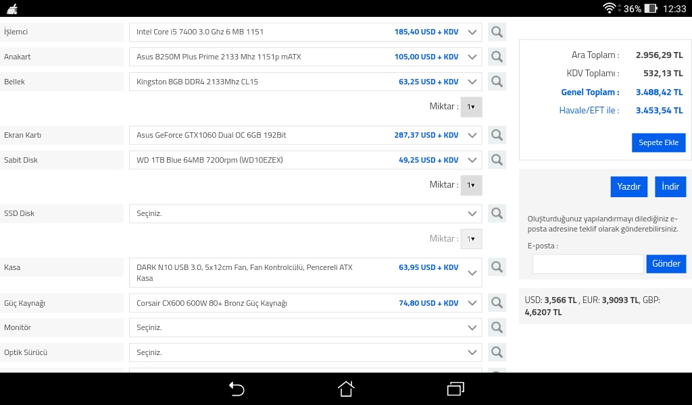Image resolution: width=692 pixels, height=405 pixels.
Task: Tap the İşlemci category label
Action: pos(16,32)
